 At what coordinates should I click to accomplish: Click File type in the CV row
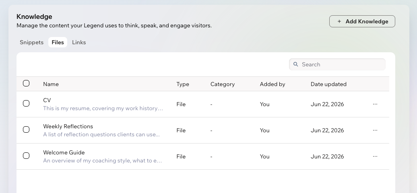(181, 104)
